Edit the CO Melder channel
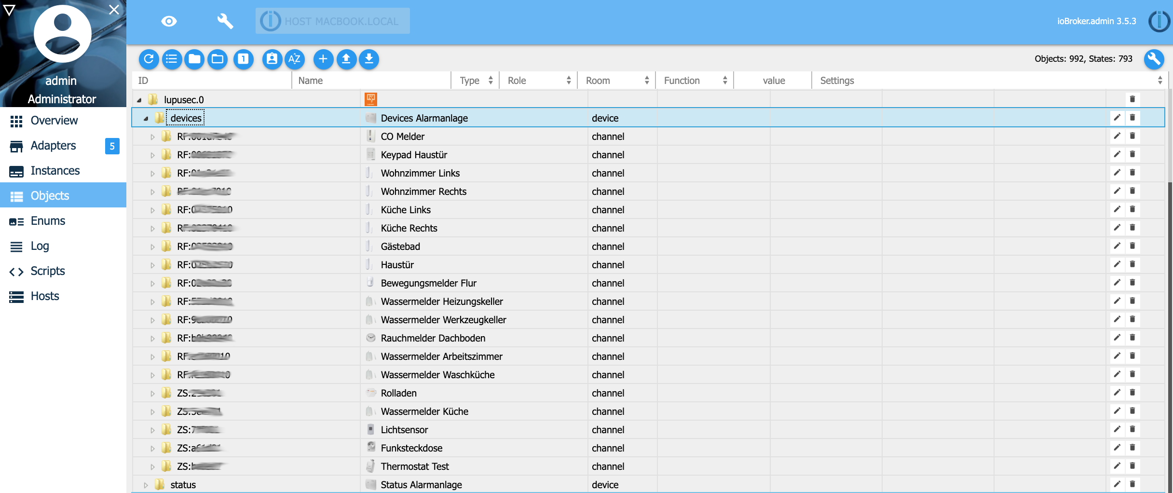The height and width of the screenshot is (493, 1173). click(1117, 136)
